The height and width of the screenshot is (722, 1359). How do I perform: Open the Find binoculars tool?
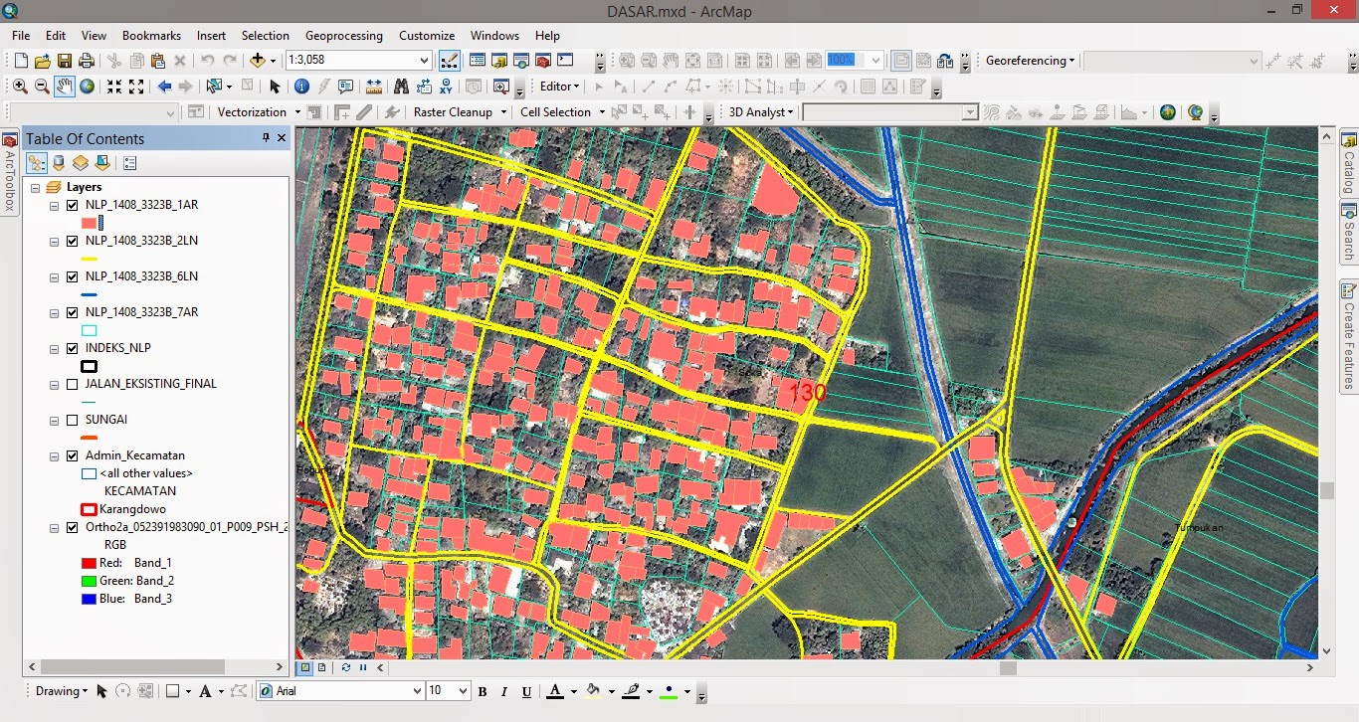(x=401, y=87)
